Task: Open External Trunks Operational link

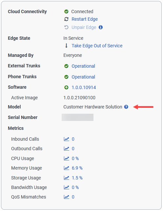Action: click(x=83, y=66)
